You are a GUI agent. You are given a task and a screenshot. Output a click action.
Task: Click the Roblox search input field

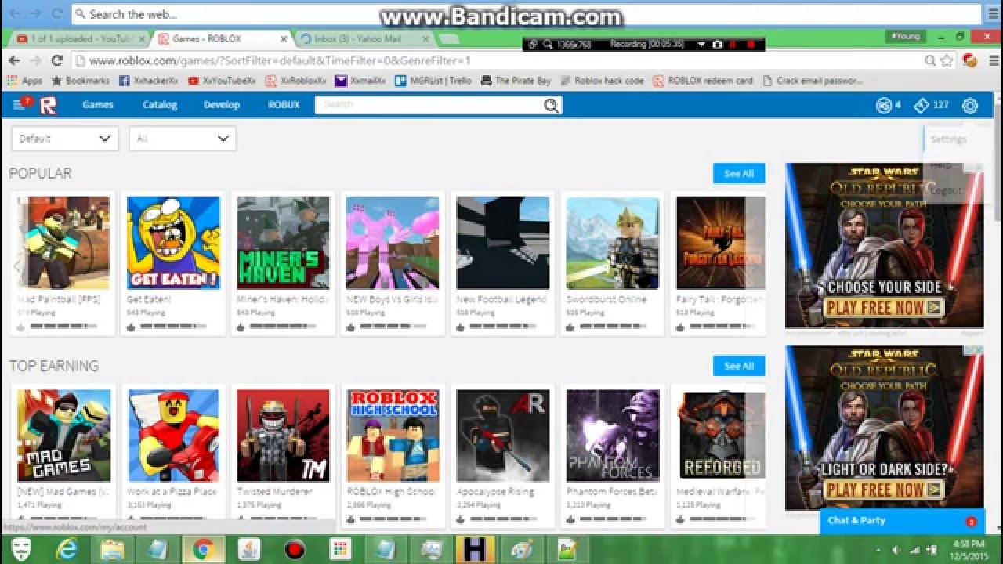[x=429, y=105]
